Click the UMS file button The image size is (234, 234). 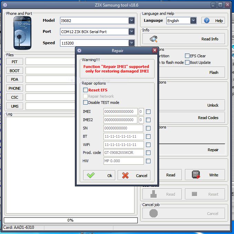(14, 106)
